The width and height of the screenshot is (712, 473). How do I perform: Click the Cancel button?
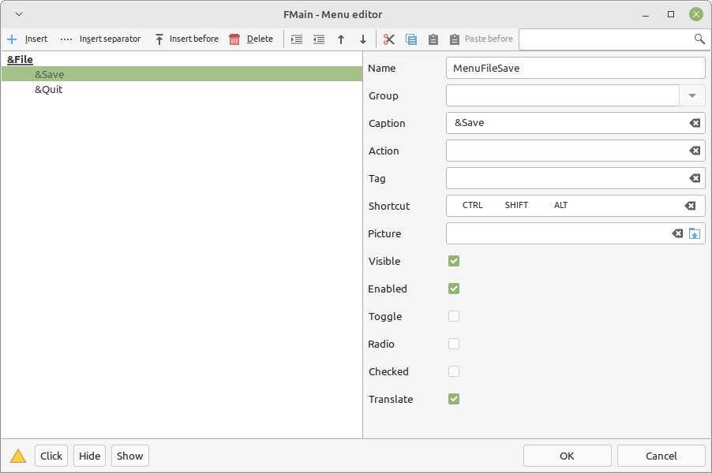661,456
